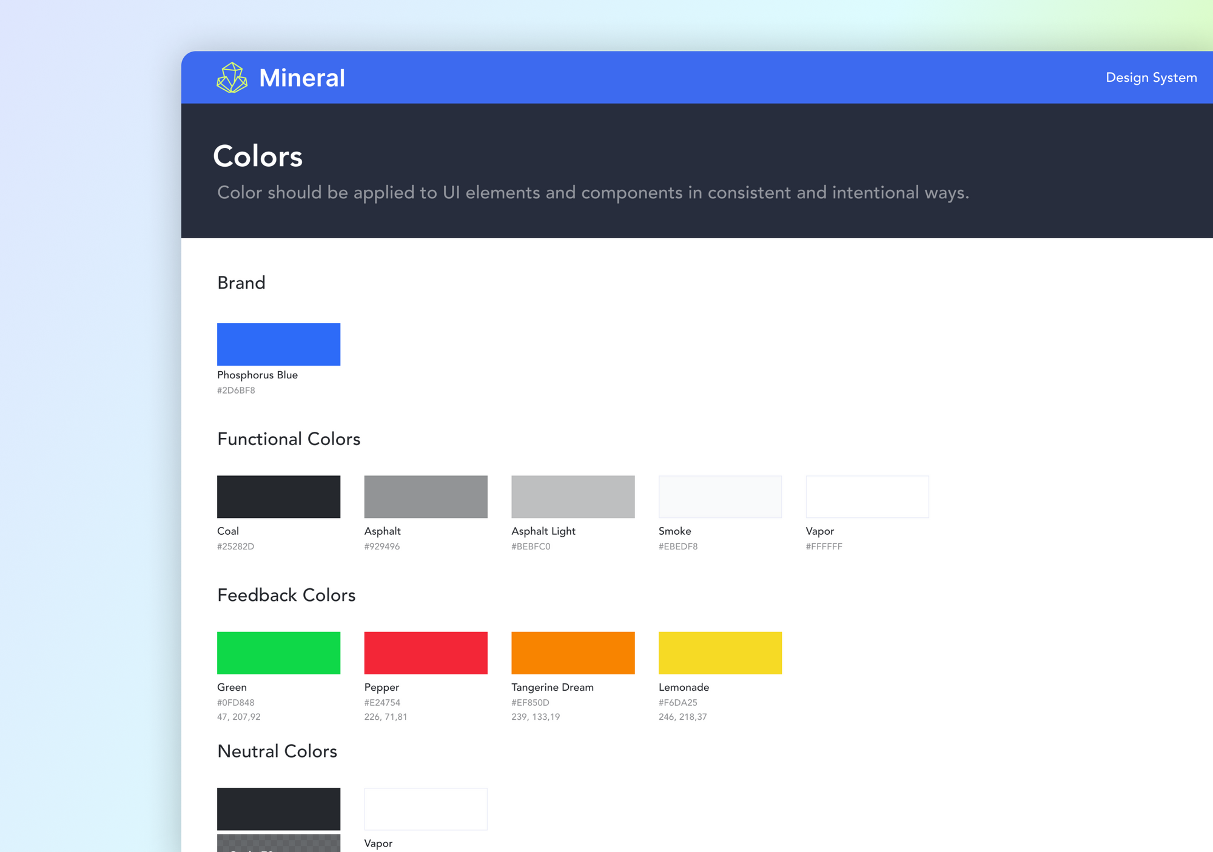
Task: Select the Lemonade yellow swatch
Action: coord(720,652)
